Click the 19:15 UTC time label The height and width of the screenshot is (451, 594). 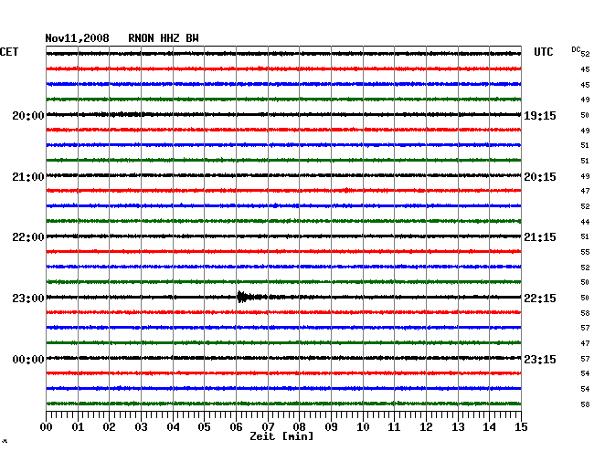pyautogui.click(x=540, y=116)
